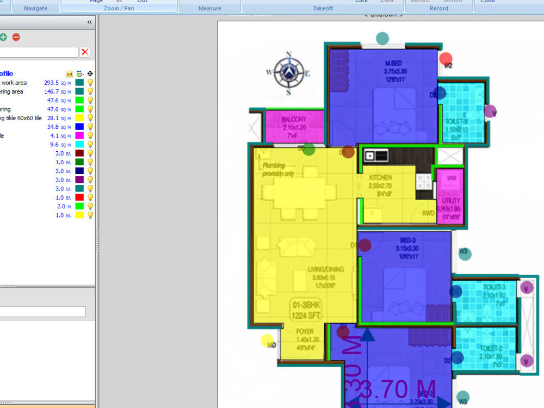Click the move crosshair header icon
This screenshot has width=544, height=408.
click(90, 73)
